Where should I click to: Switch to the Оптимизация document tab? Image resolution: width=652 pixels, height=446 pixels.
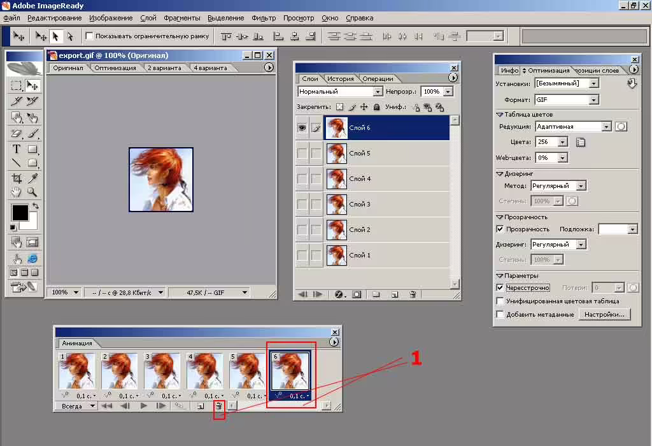click(x=115, y=68)
